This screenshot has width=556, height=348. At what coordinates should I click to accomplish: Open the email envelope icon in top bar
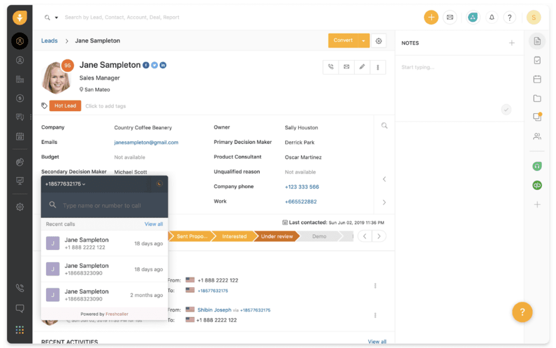(x=450, y=17)
